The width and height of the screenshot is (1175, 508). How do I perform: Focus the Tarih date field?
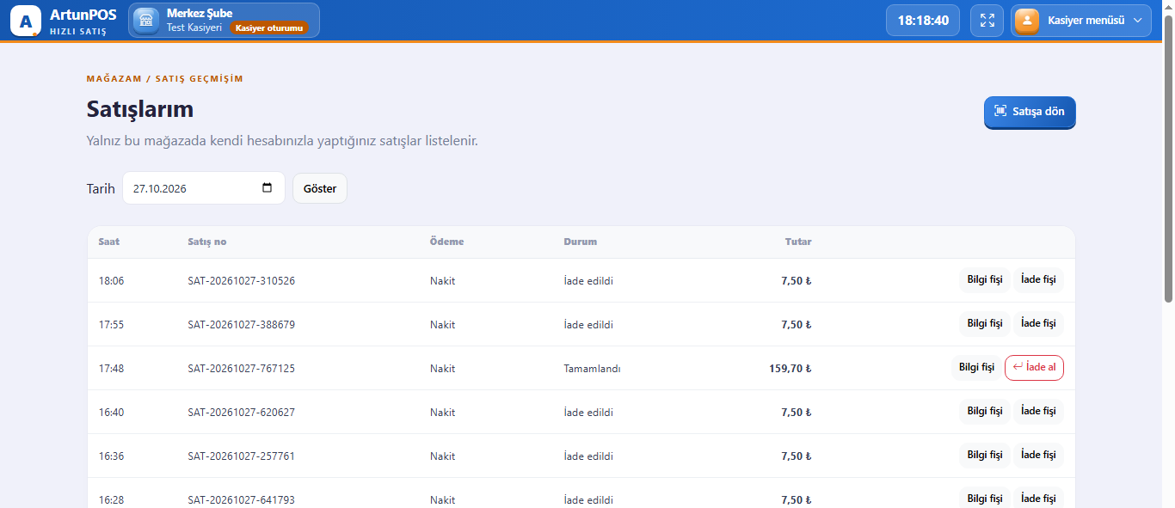(204, 188)
